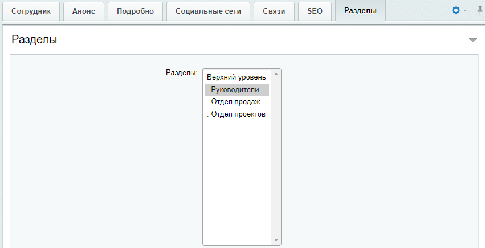Click the list scrollbar down arrow
Image resolution: width=485 pixels, height=248 pixels.
(x=276, y=240)
